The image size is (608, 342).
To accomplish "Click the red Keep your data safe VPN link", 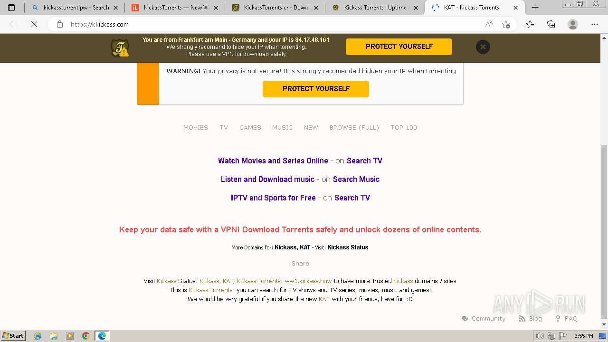I will pos(300,229).
